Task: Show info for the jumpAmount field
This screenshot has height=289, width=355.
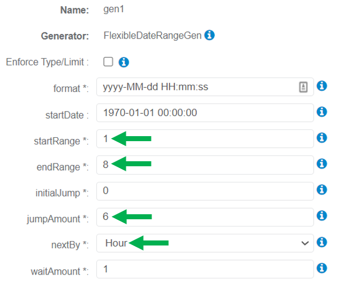Action: click(321, 216)
